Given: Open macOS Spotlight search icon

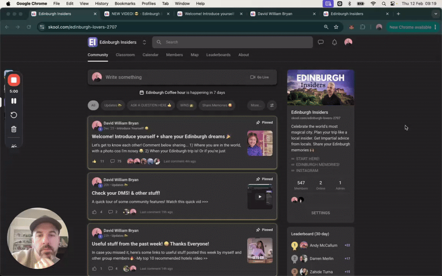Looking at the screenshot, I should click(x=384, y=3).
